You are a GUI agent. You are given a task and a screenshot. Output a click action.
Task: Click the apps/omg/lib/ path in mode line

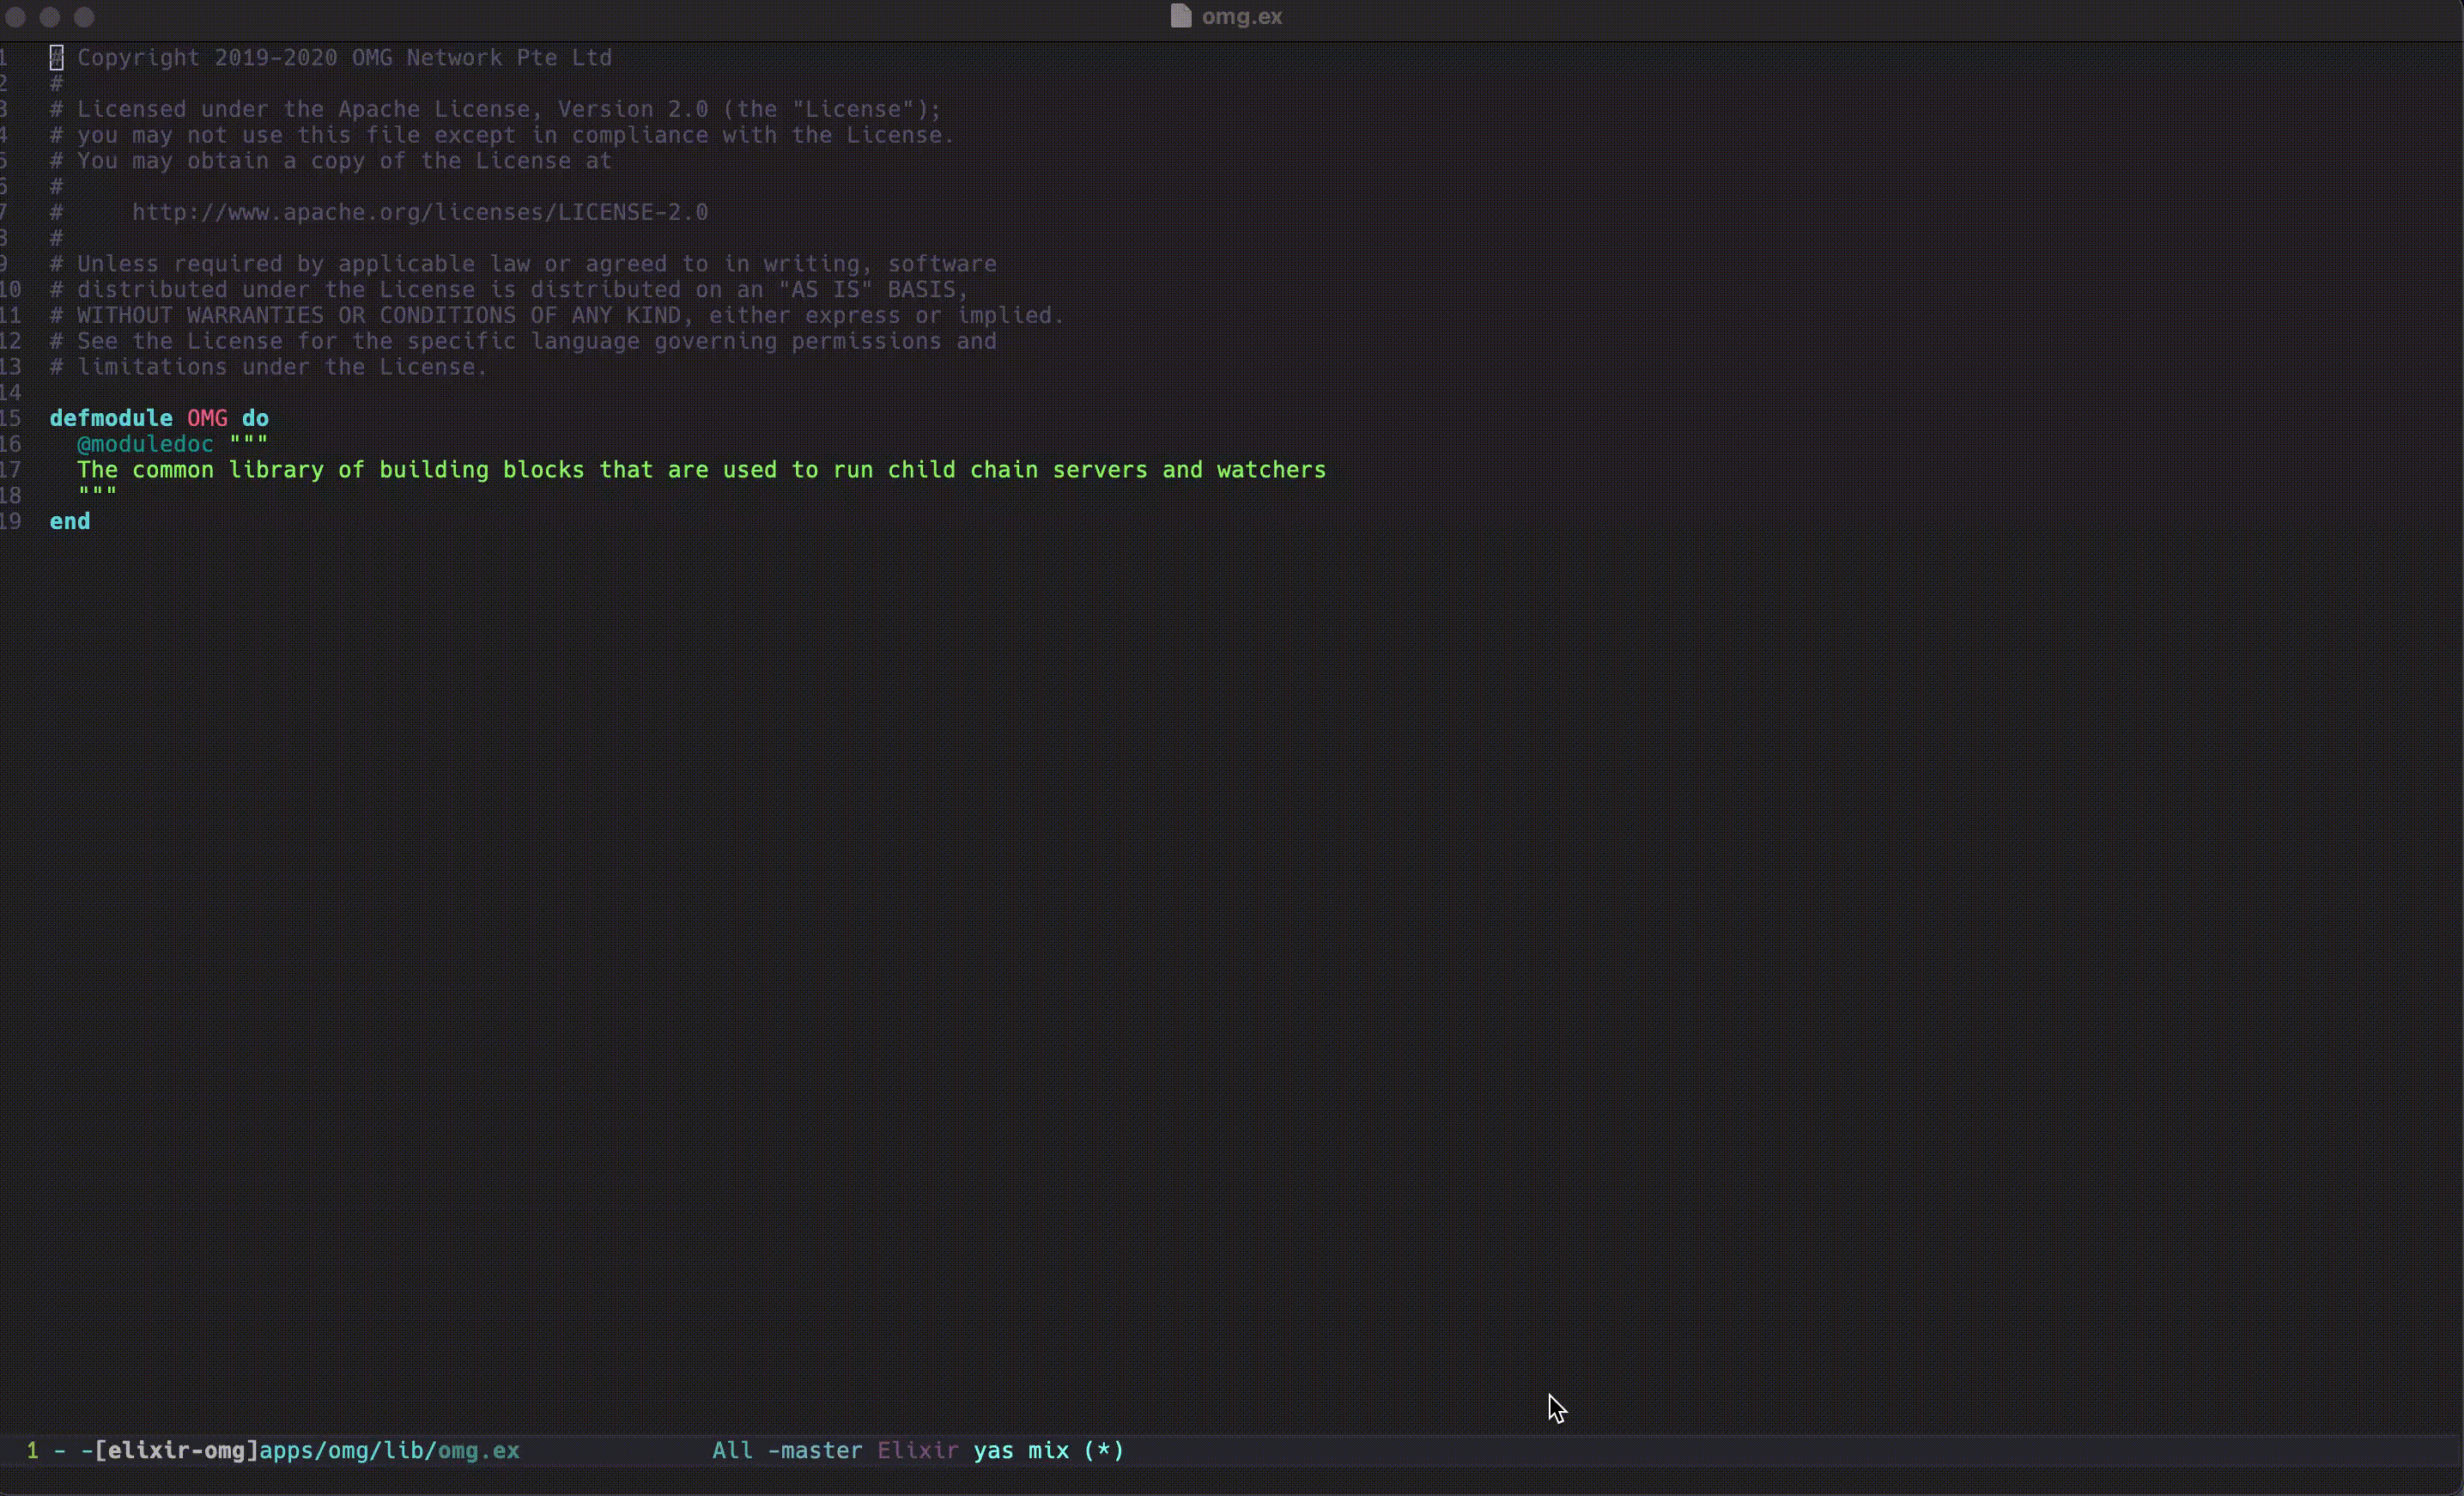tap(348, 1451)
